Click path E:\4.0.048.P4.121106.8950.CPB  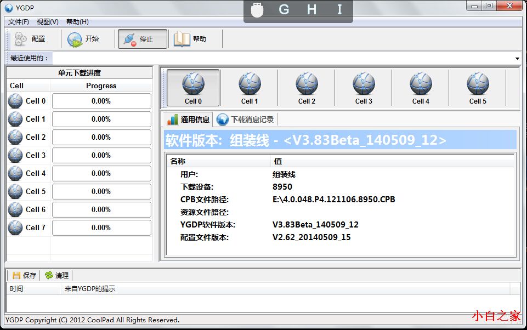coord(334,200)
